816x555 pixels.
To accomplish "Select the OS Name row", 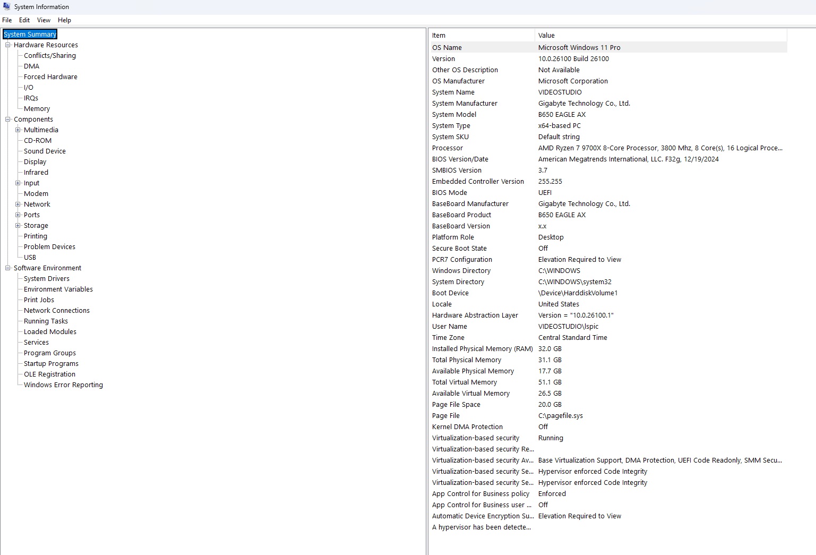I will pos(608,47).
